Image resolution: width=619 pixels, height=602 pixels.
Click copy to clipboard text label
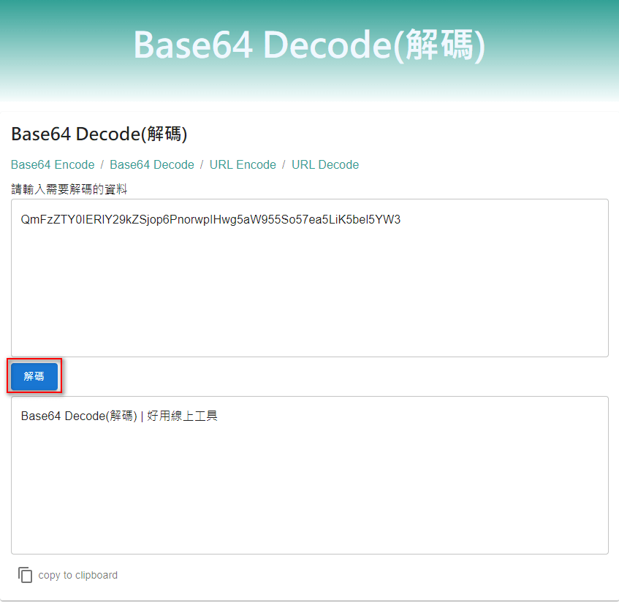click(x=77, y=575)
